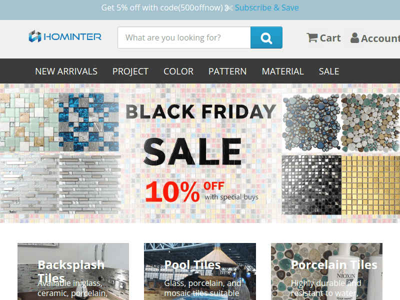Select the gold square mosaic tile image
Image resolution: width=400 pixels, height=300 pixels.
pos(370,185)
